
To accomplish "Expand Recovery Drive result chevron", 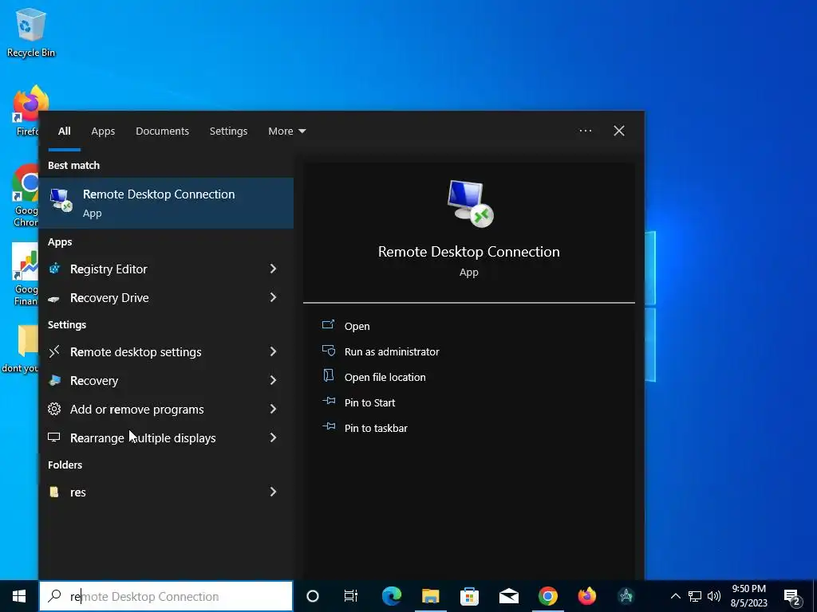I will (x=273, y=297).
